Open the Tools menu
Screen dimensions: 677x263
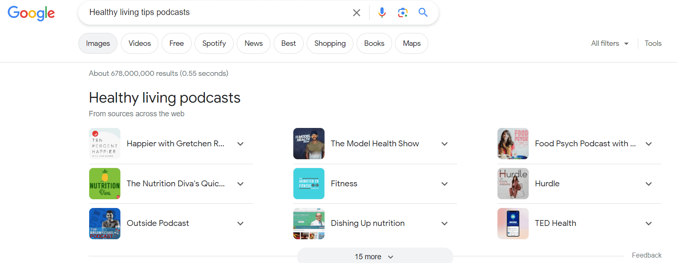point(653,43)
